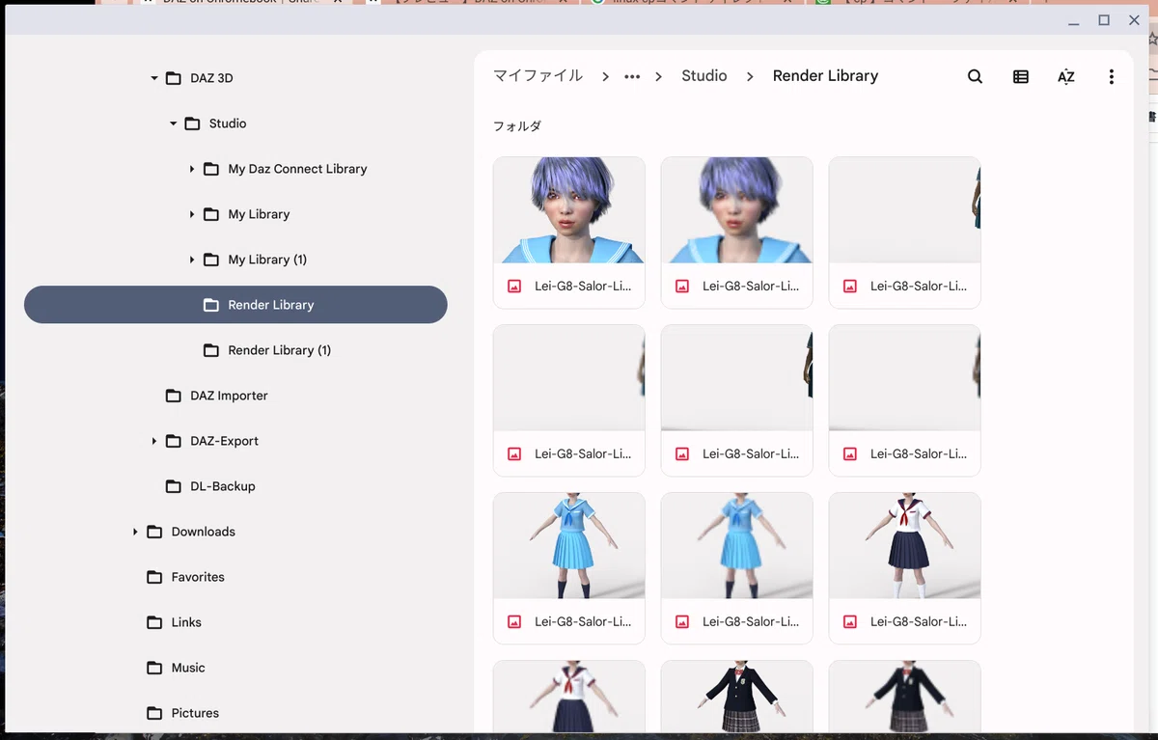The image size is (1158, 740).
Task: Collapse the Studio folder tree
Action: pyautogui.click(x=174, y=123)
